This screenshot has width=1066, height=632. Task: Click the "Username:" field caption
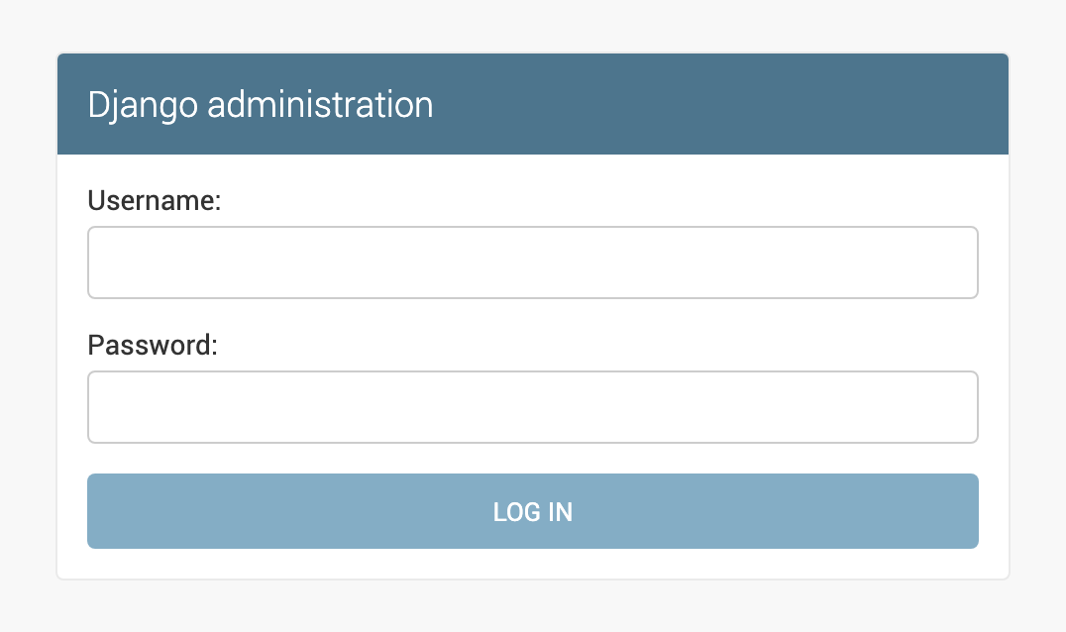click(155, 201)
